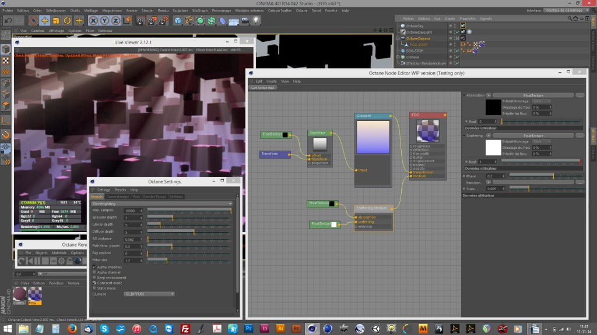Disable the Alpha shadows checkbox
The image size is (597, 335).
pos(94,267)
